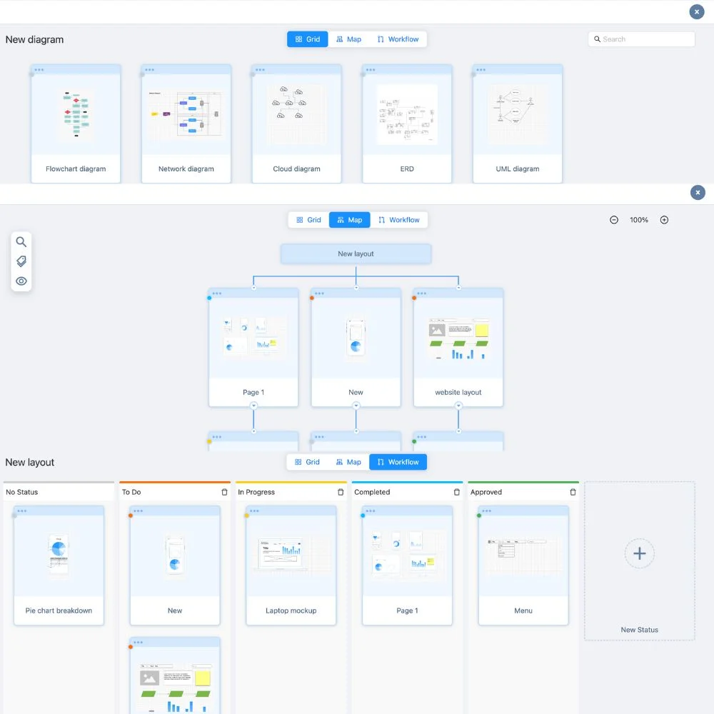Open the Network diagram thumbnail

click(186, 114)
